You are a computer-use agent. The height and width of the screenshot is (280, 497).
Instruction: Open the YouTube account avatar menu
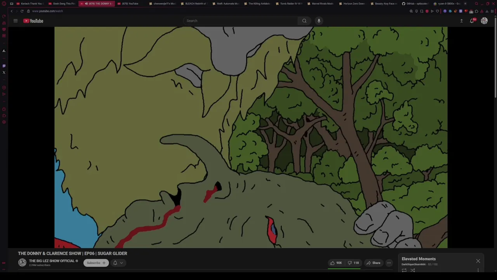[484, 21]
